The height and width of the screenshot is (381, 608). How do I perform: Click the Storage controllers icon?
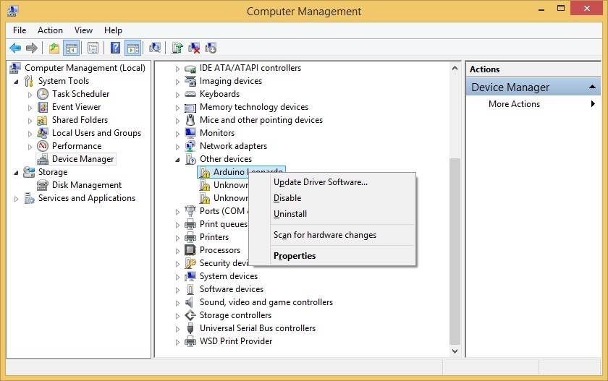tap(190, 315)
